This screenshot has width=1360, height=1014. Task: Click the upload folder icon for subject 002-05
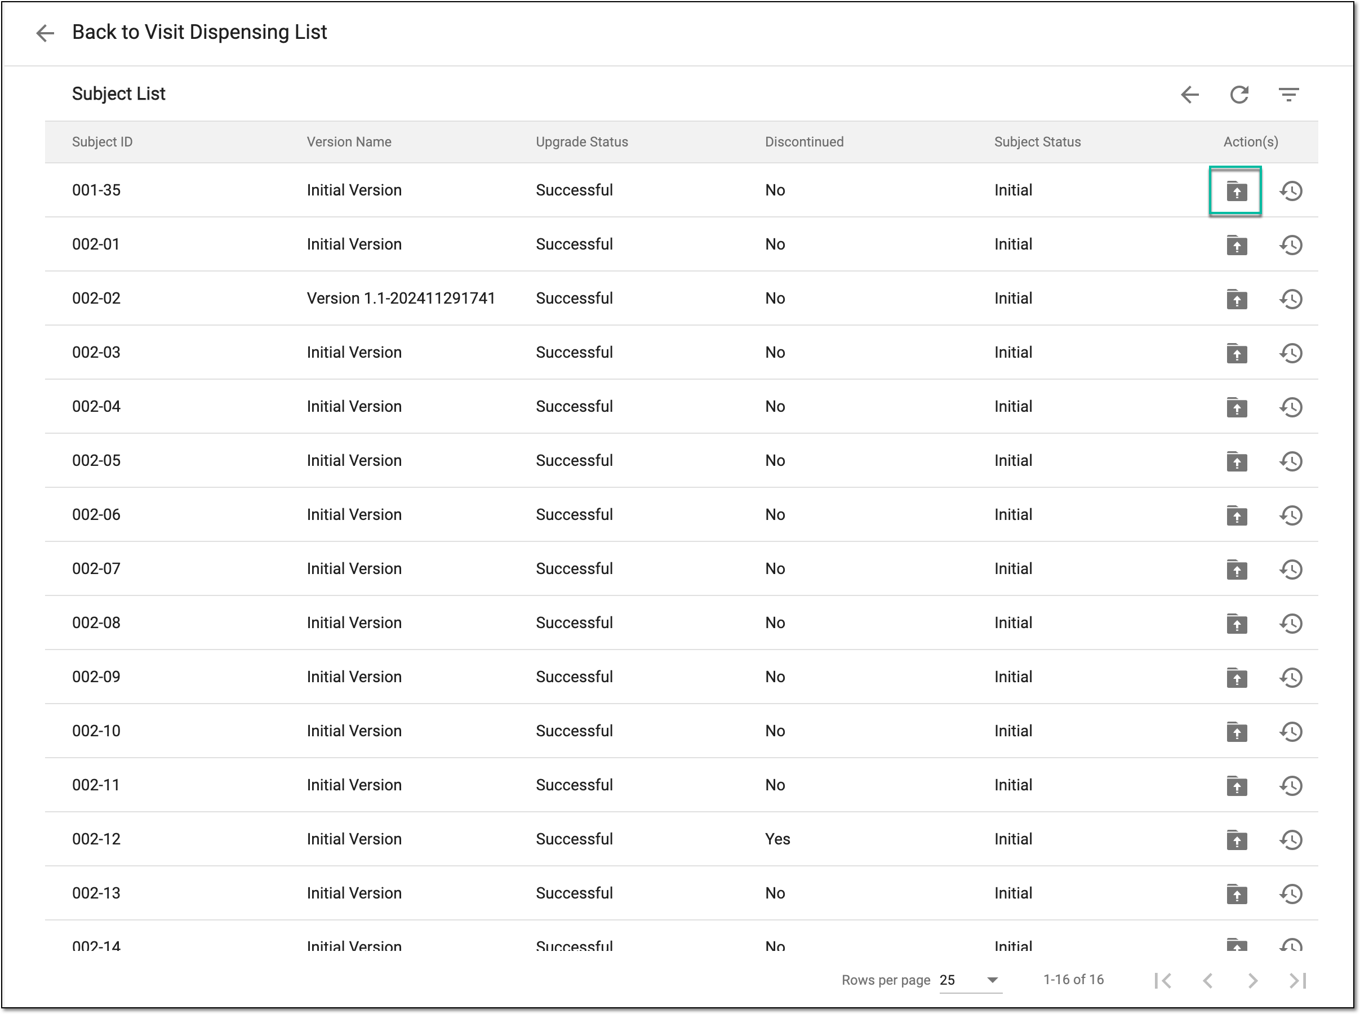tap(1236, 461)
